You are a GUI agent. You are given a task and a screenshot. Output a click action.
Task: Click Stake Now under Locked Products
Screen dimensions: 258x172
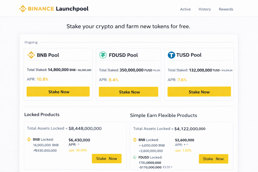pos(107,159)
